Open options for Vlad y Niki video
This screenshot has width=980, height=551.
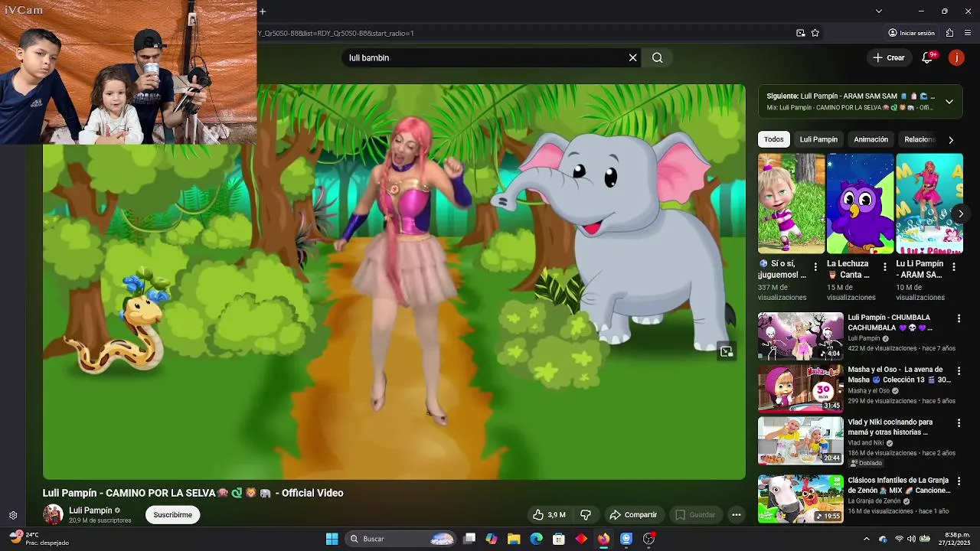coord(959,422)
